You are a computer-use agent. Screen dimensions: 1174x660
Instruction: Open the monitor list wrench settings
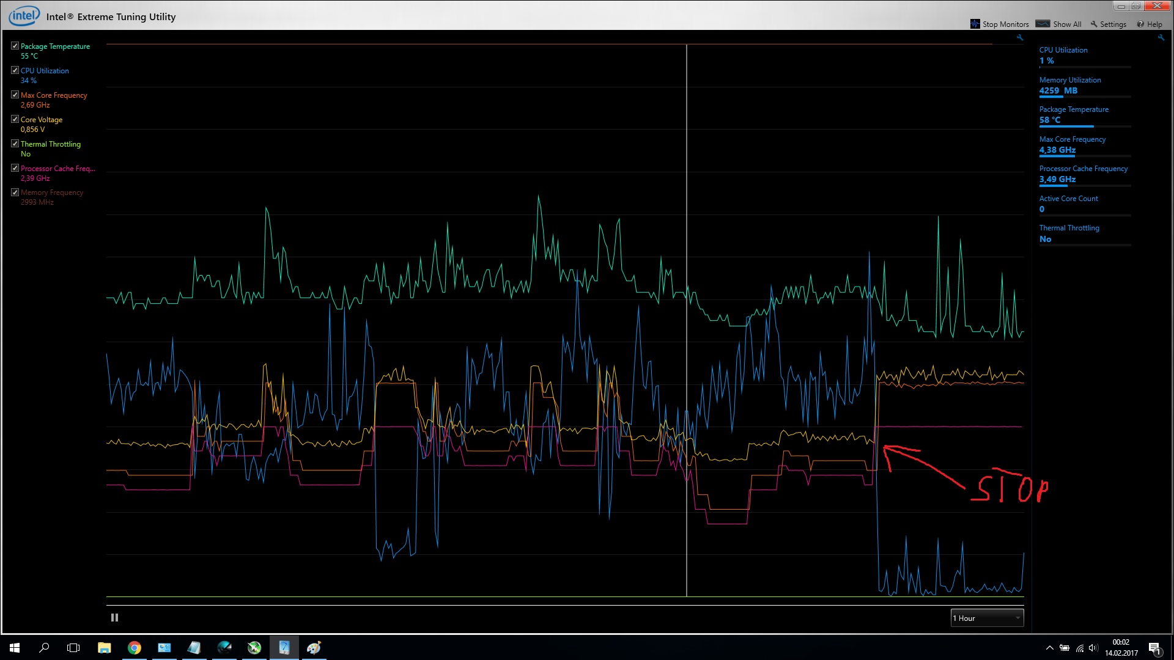1161,38
